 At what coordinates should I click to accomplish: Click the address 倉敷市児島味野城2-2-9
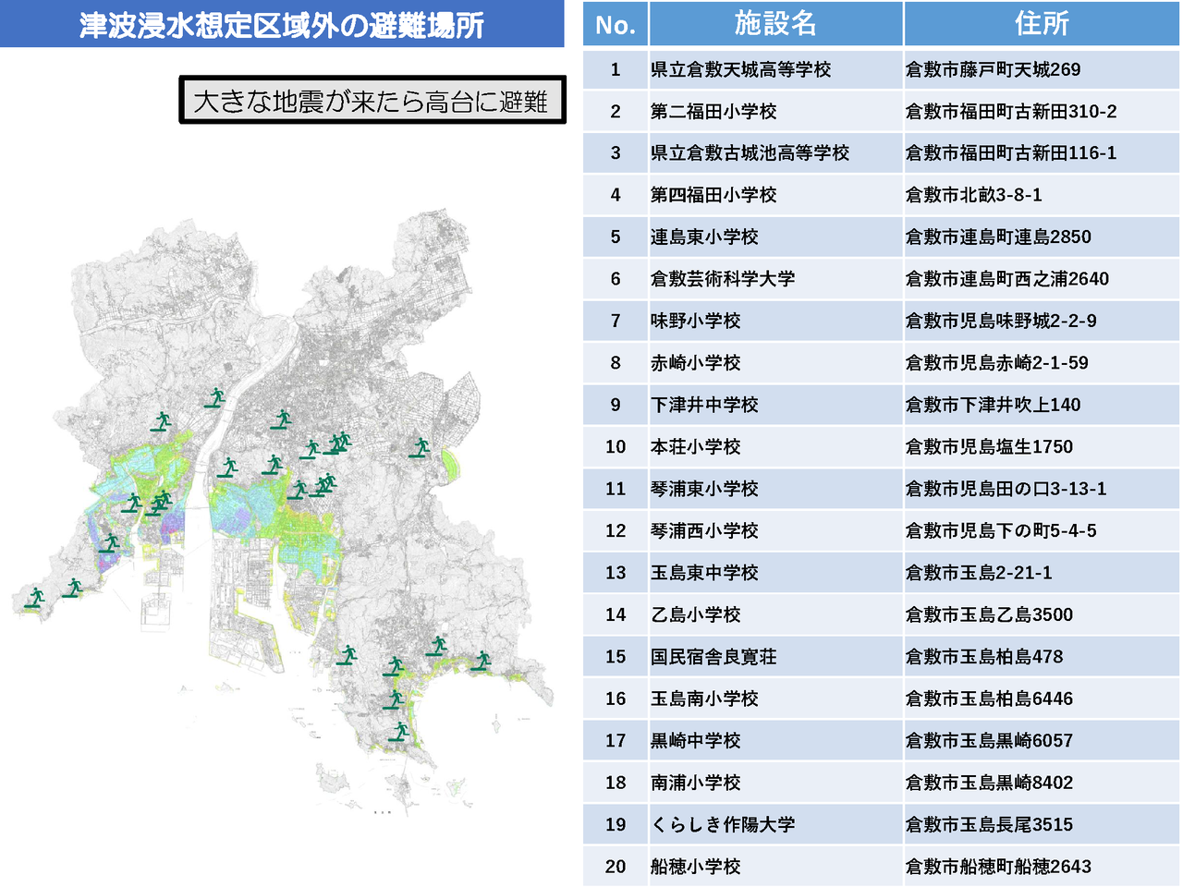click(1001, 322)
